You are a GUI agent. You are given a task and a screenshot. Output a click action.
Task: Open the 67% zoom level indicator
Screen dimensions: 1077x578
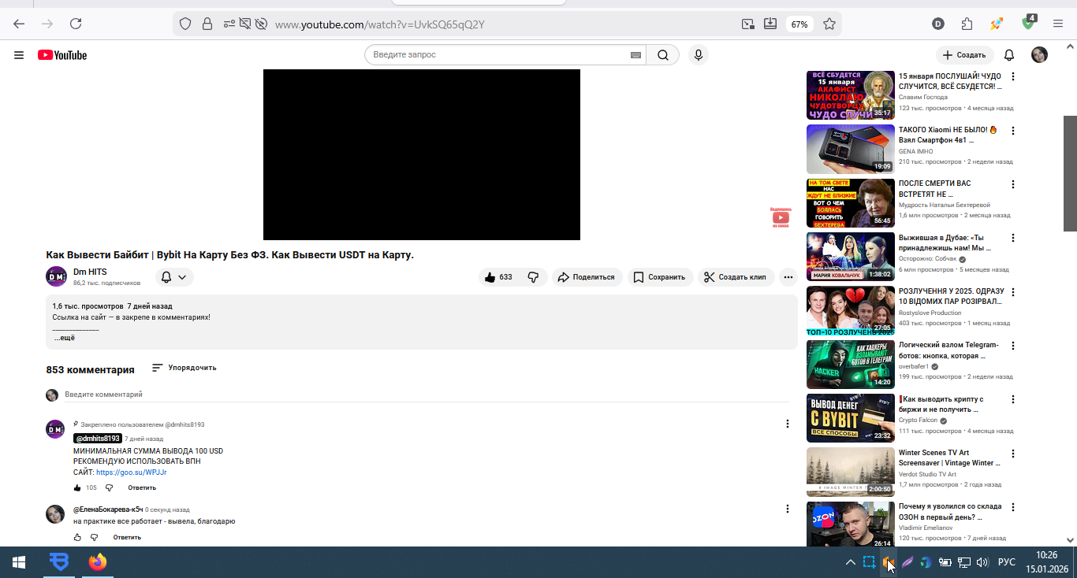(799, 24)
